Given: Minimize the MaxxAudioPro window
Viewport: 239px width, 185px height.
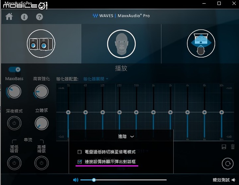Looking at the screenshot, I should click(204, 3).
